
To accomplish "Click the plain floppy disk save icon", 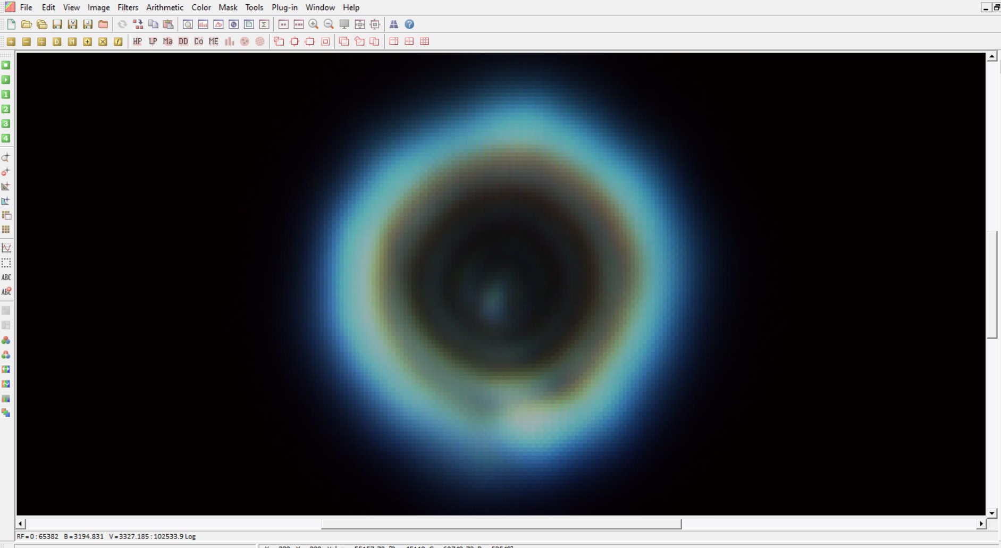I will tap(57, 24).
